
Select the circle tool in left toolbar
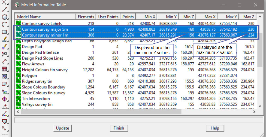[4, 17]
